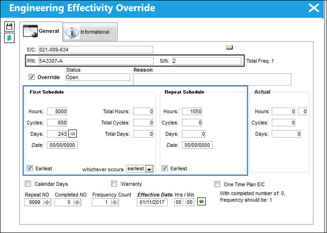
Task: Switch to the General tab
Action: click(x=41, y=31)
